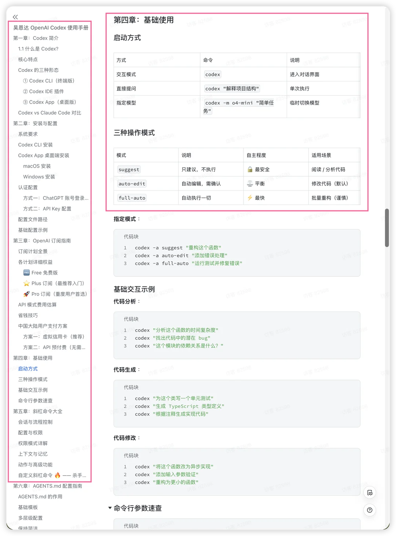
Task: Click code line codex "生成 TypeScript 类型定义"
Action: click(180, 406)
